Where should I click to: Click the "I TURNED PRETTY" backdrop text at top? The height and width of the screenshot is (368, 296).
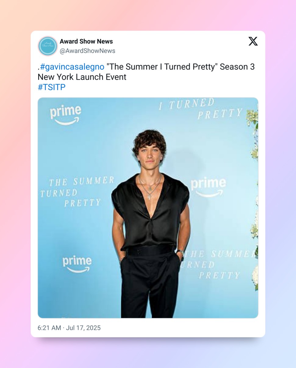coord(201,109)
